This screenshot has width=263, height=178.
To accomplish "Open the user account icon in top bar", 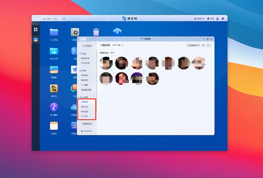I will click(217, 18).
